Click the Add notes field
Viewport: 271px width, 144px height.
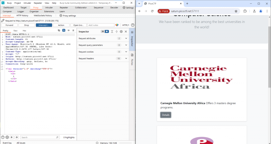(x=101, y=25)
